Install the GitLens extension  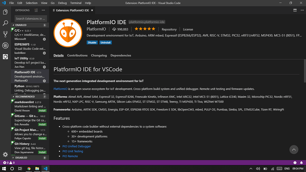tap(42, 124)
